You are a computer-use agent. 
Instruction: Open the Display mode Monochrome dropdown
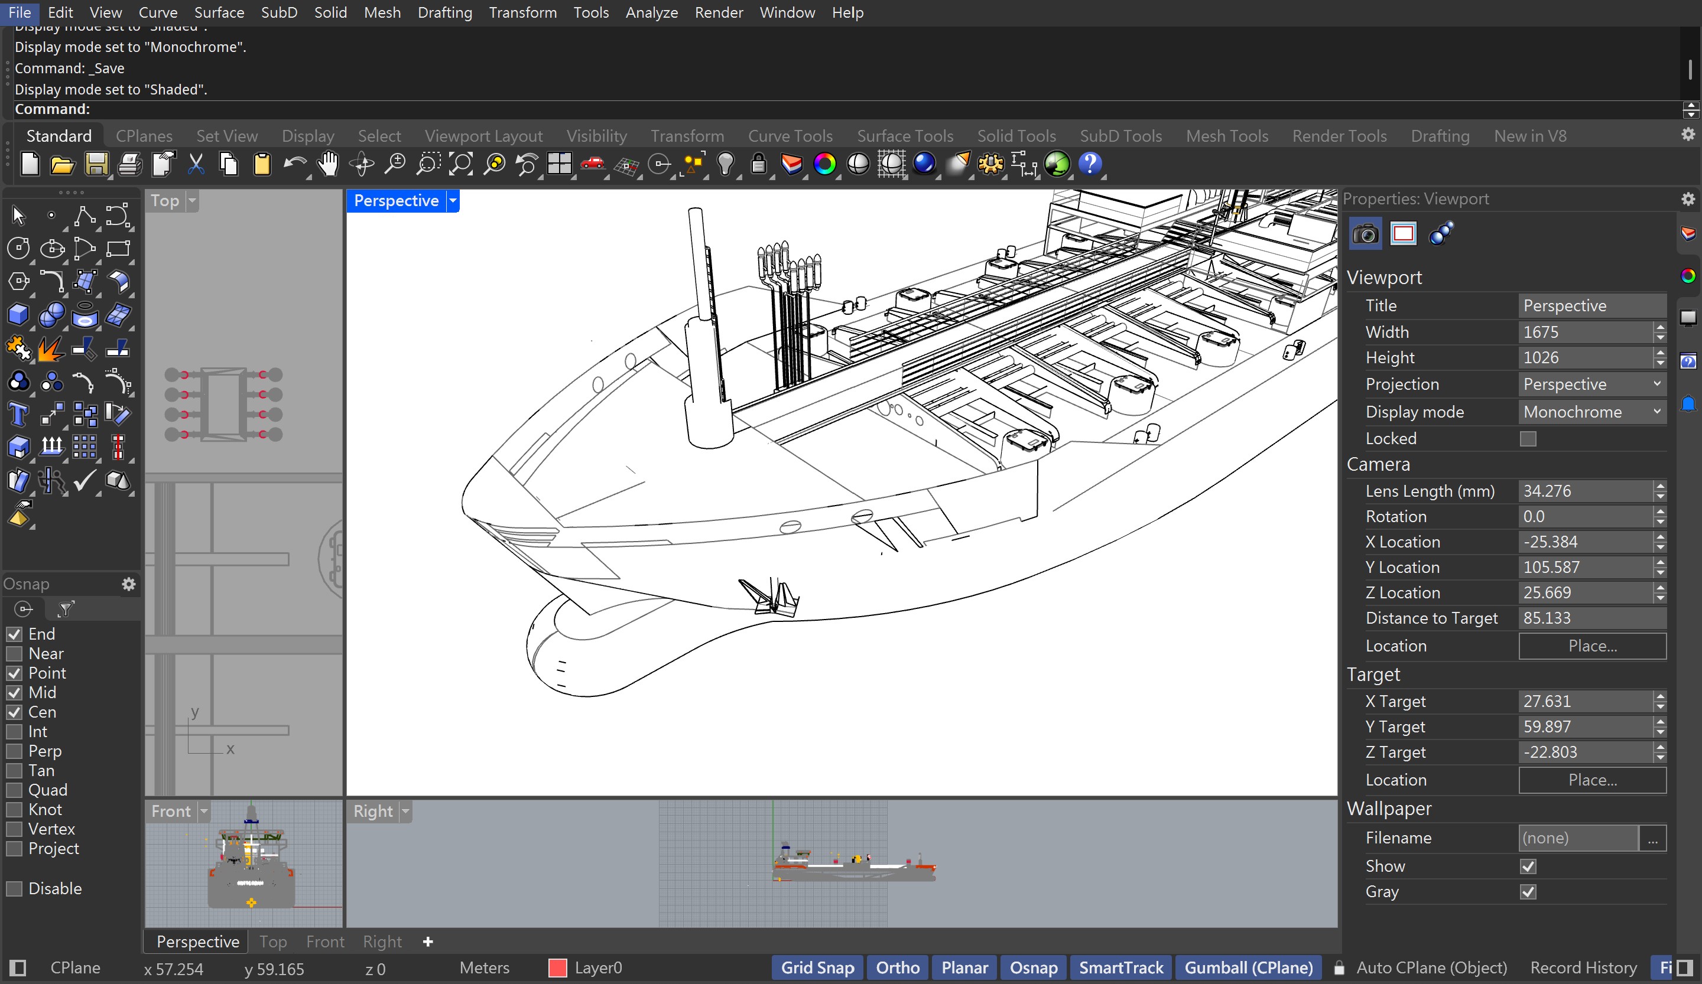tap(1591, 412)
